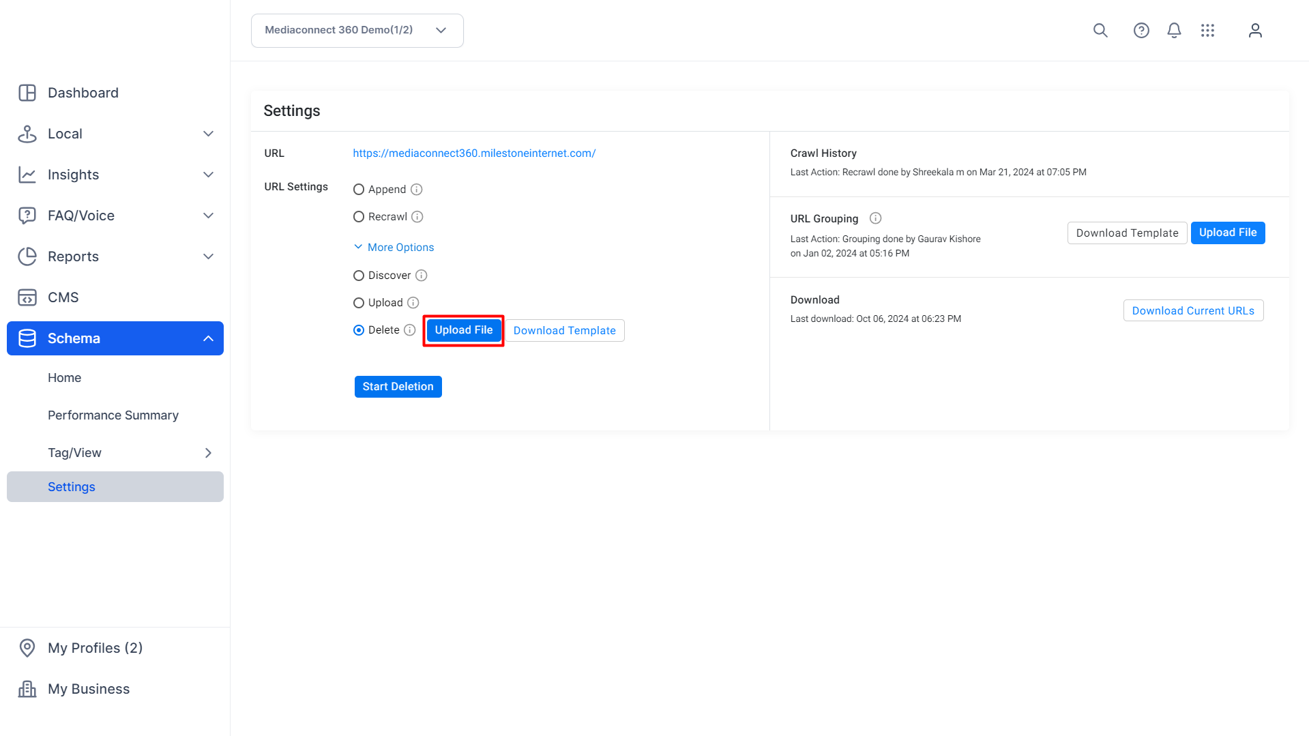Show info tooltip for Append option

click(416, 190)
